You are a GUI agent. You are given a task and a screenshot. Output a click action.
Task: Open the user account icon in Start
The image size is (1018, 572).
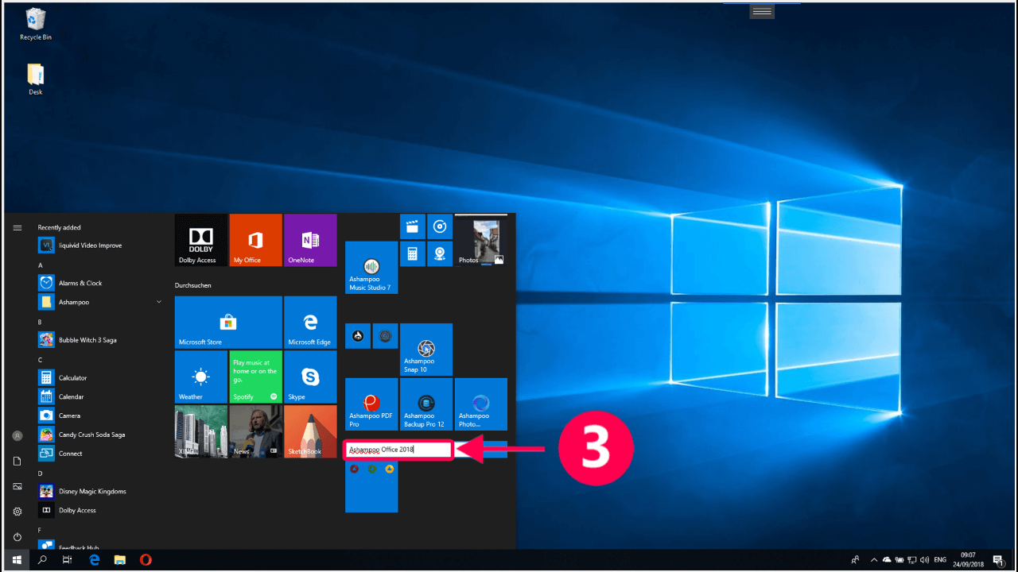point(17,436)
